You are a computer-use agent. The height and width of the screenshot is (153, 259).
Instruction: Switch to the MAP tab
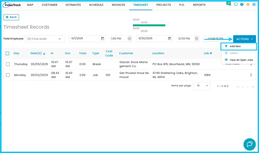(x=30, y=5)
